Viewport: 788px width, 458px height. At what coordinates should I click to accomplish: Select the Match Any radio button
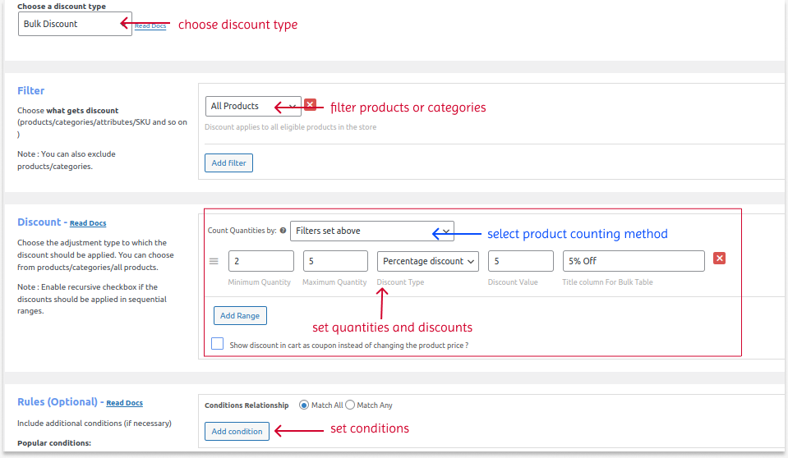coord(350,405)
